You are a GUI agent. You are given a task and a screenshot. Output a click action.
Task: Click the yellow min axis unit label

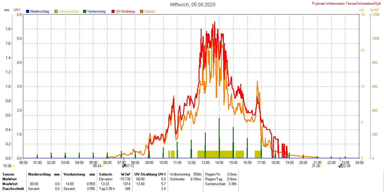click(x=361, y=10)
